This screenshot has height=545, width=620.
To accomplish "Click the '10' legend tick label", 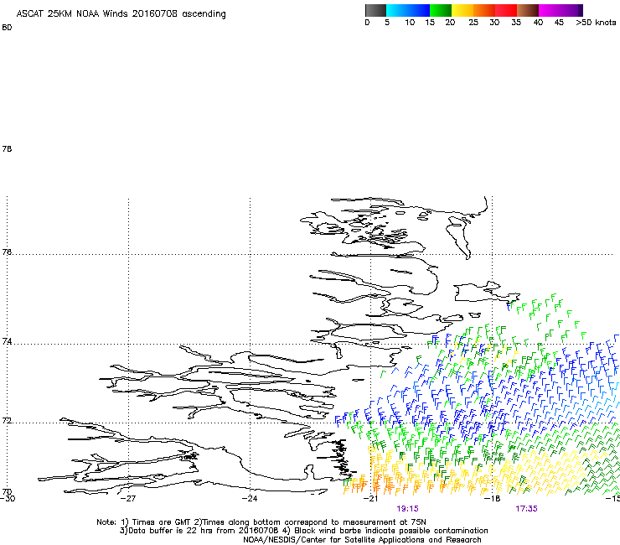I will click(x=410, y=23).
